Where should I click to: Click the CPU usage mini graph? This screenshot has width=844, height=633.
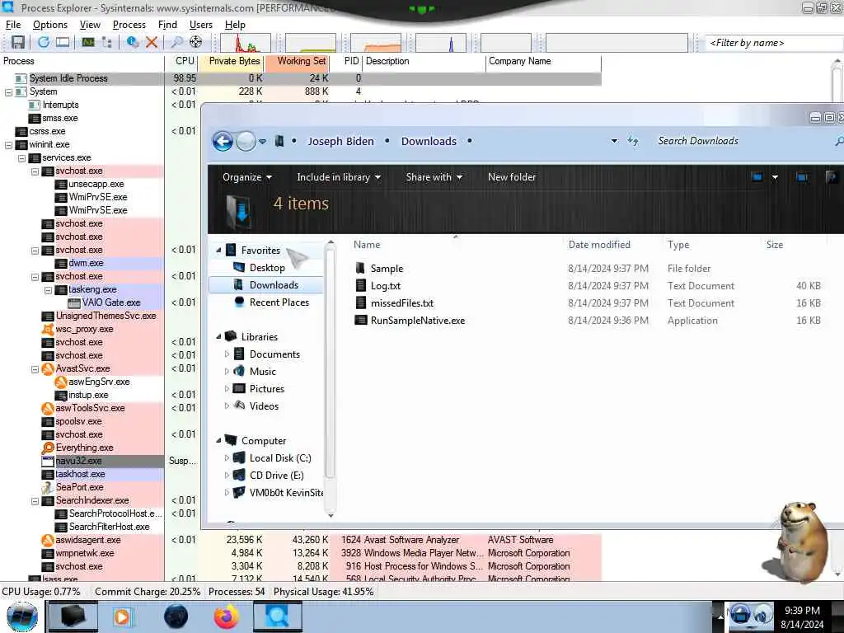[x=246, y=43]
